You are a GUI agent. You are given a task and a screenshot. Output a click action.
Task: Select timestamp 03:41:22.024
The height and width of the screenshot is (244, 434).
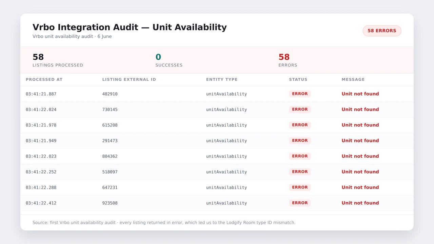click(41, 109)
